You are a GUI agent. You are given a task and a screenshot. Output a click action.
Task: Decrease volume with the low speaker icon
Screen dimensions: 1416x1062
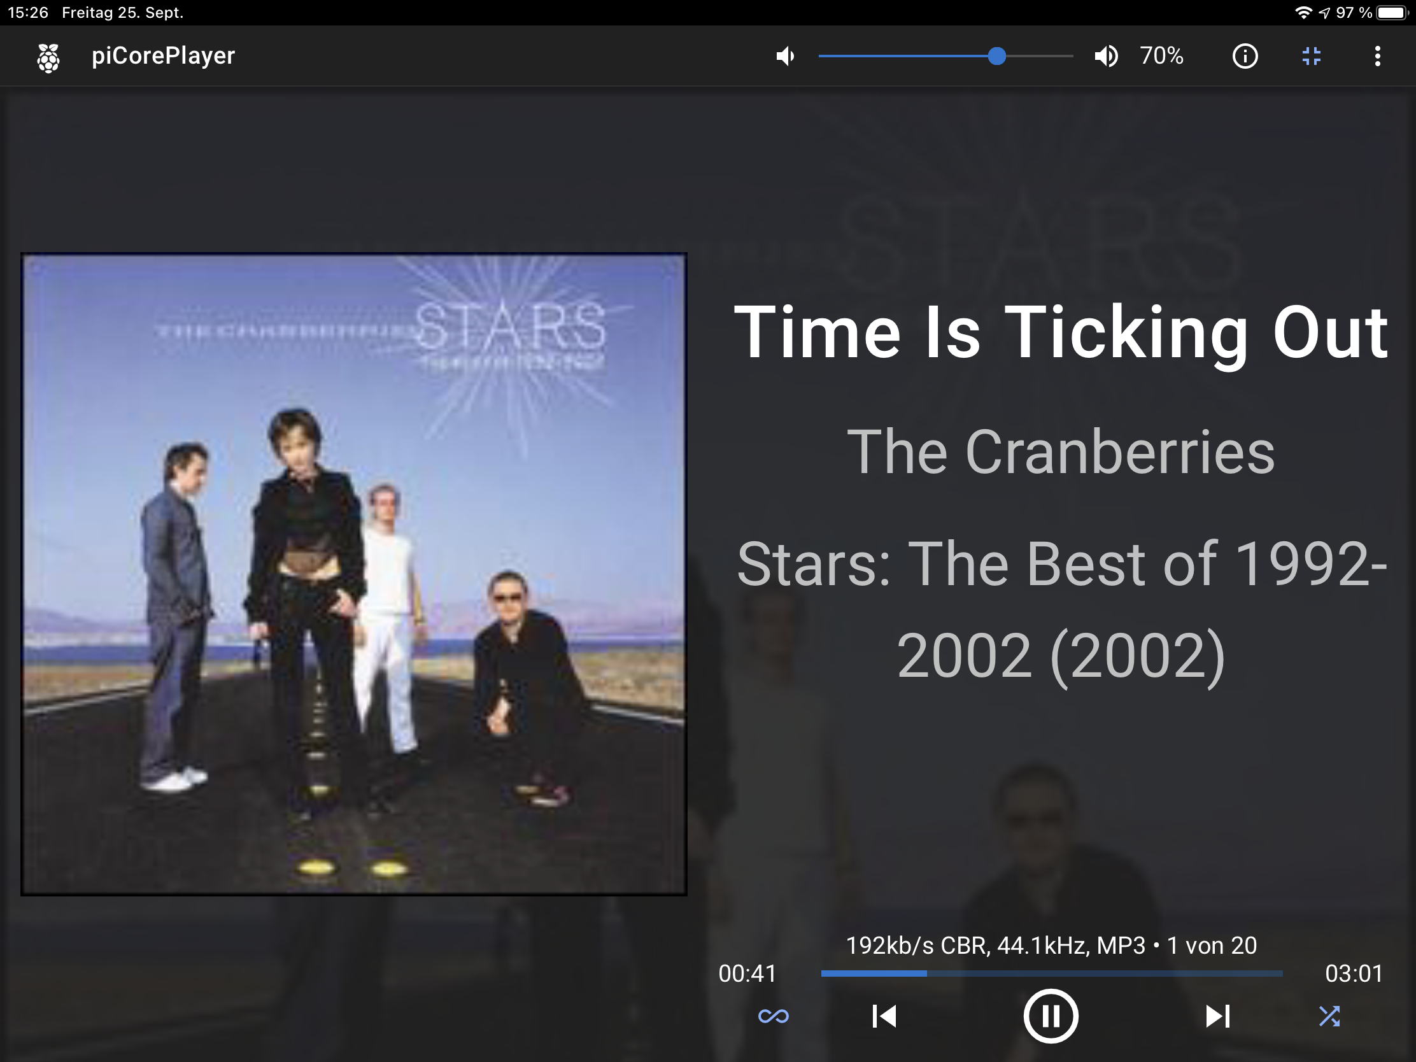coord(785,56)
